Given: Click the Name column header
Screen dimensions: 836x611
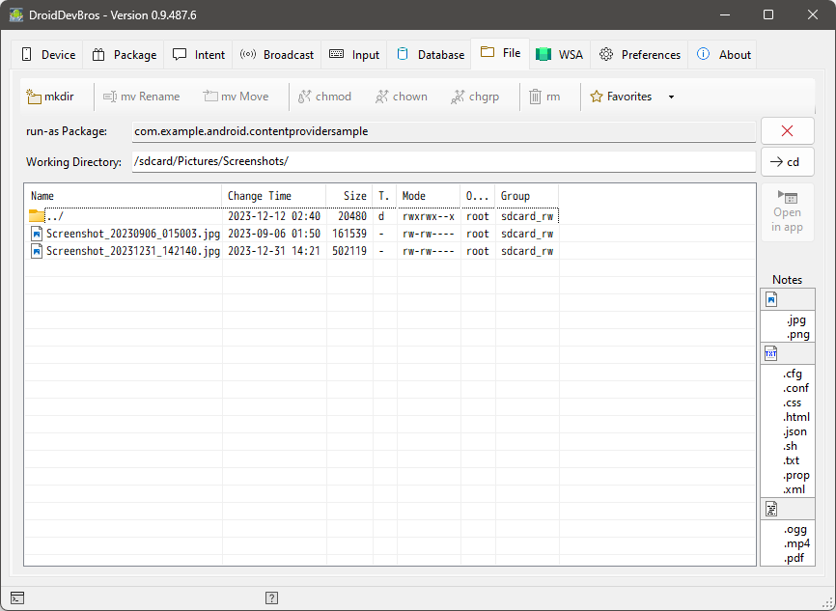Looking at the screenshot, I should [124, 196].
